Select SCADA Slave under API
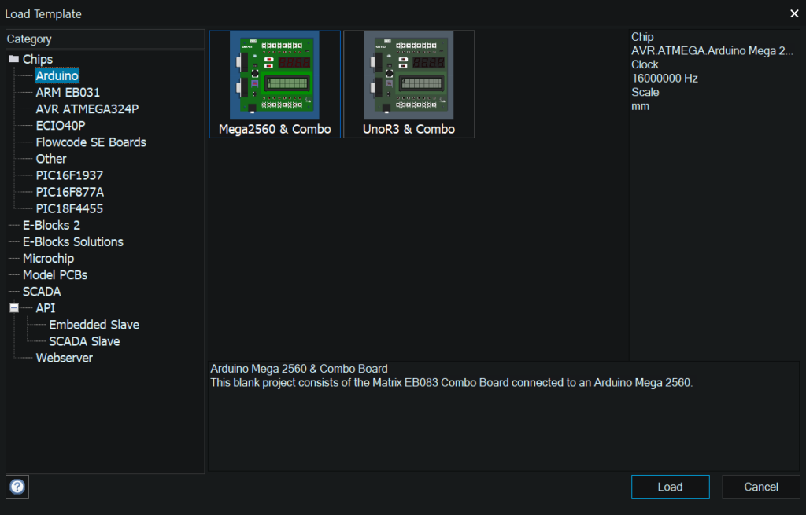The height and width of the screenshot is (515, 806). click(x=84, y=341)
